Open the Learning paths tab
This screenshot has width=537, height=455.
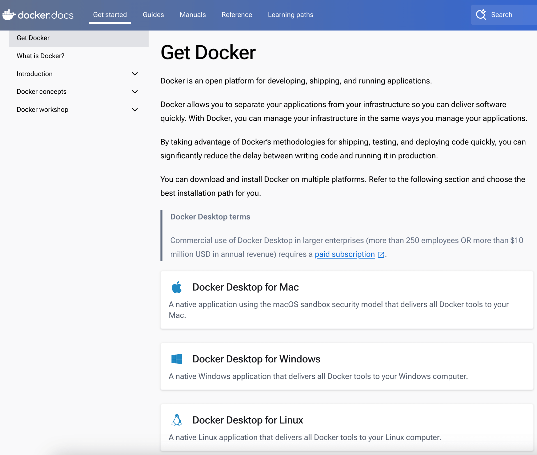[x=291, y=15]
